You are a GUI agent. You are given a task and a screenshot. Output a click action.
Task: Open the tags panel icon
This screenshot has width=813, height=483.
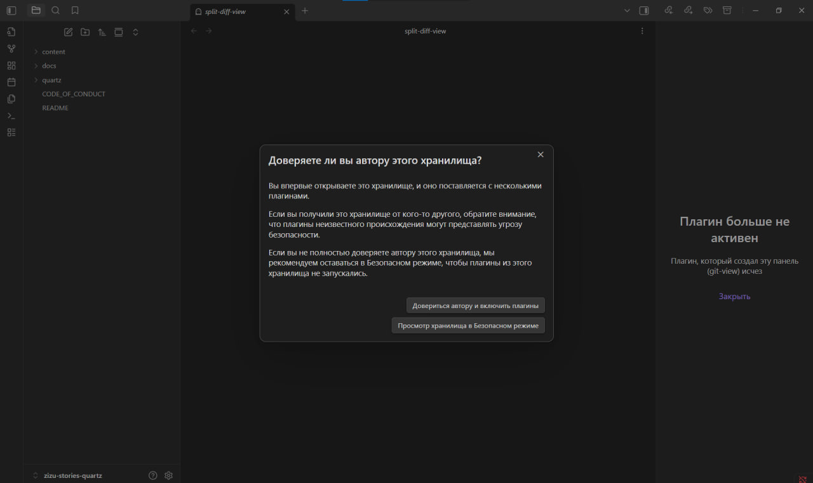click(x=708, y=10)
